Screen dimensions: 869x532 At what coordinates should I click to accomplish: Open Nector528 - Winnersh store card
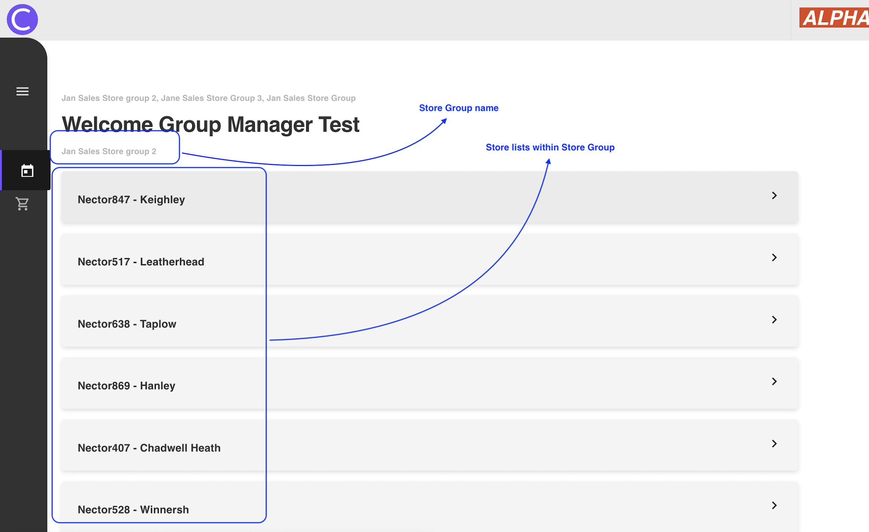click(x=133, y=510)
